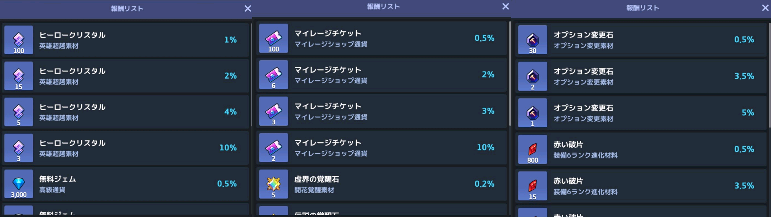This screenshot has height=217, width=771.
Task: Select the ヒーロークリスタル row with 4% rate
Action: [x=126, y=112]
